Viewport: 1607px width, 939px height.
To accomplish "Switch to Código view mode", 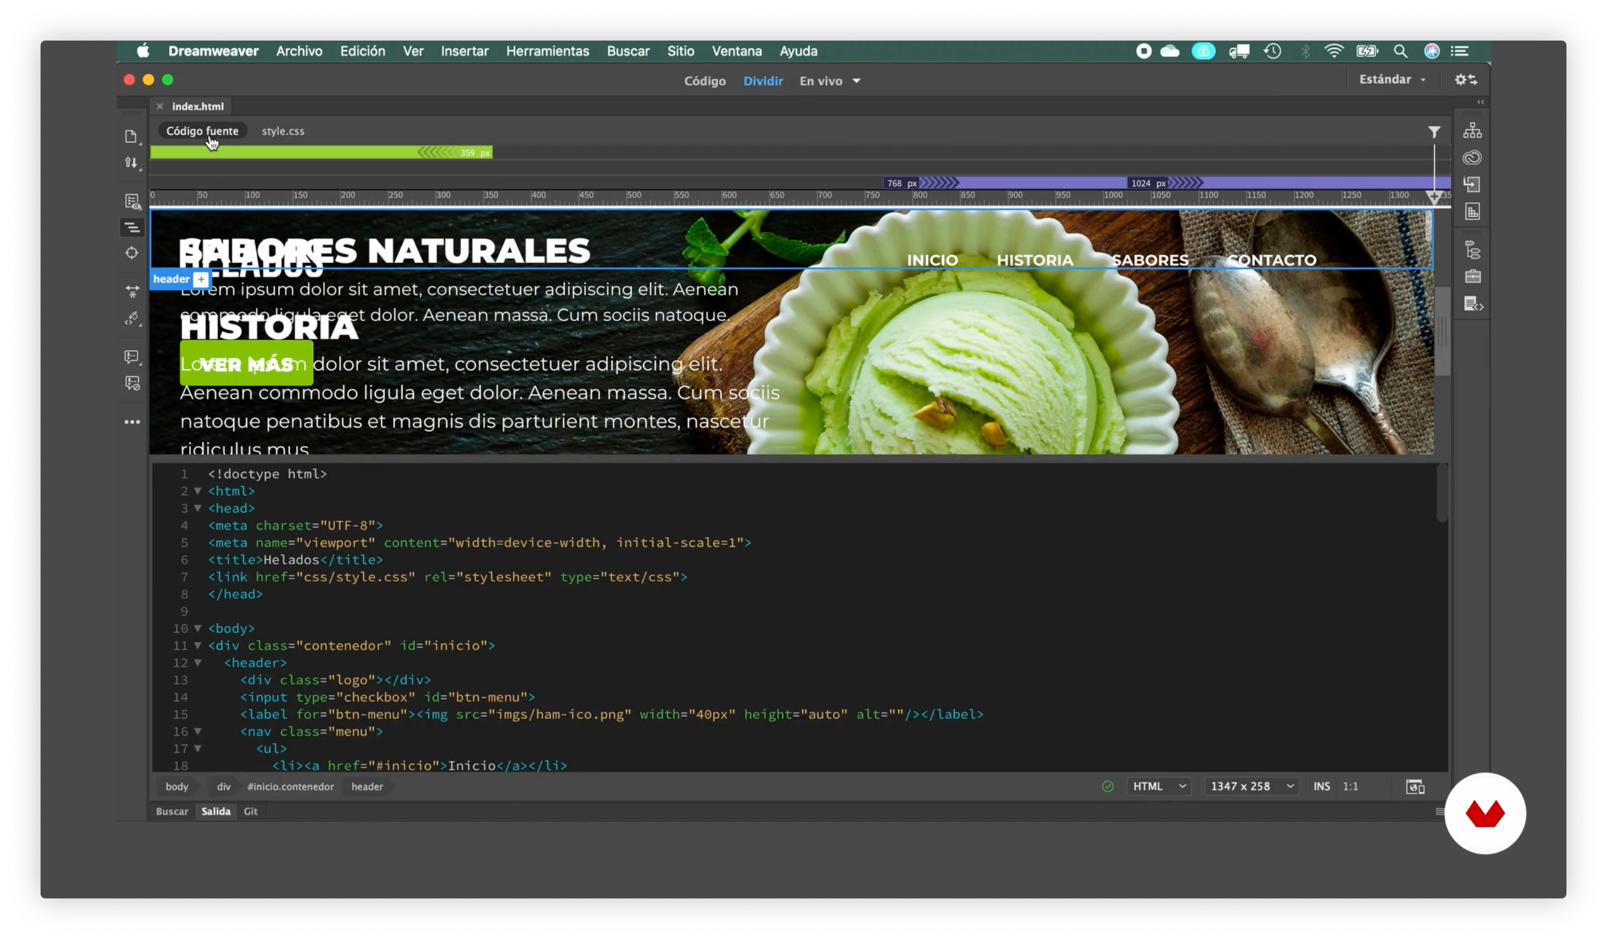I will click(704, 81).
